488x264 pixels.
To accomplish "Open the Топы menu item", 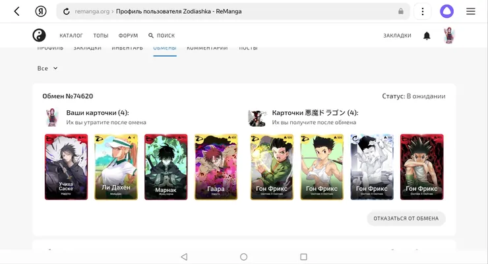I will [101, 36].
